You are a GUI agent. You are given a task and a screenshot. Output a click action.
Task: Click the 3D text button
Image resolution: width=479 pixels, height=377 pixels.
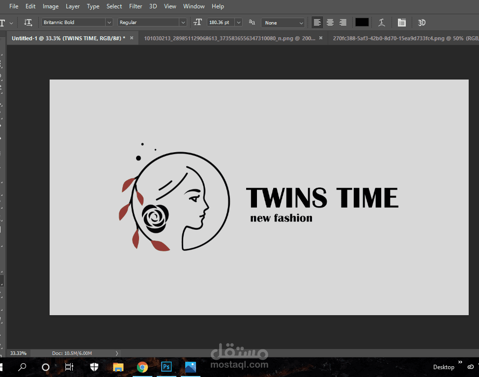click(x=422, y=23)
